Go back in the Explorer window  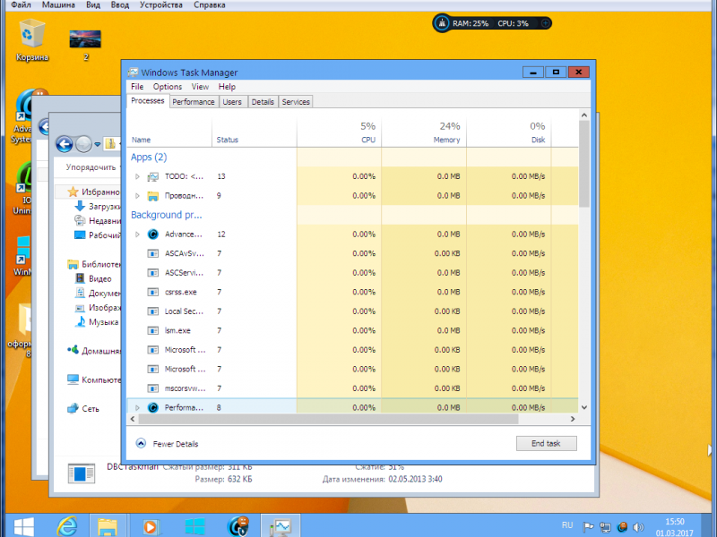pyautogui.click(x=65, y=144)
